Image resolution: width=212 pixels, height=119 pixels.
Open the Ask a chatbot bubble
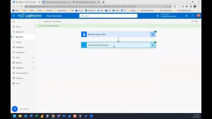(15, 109)
